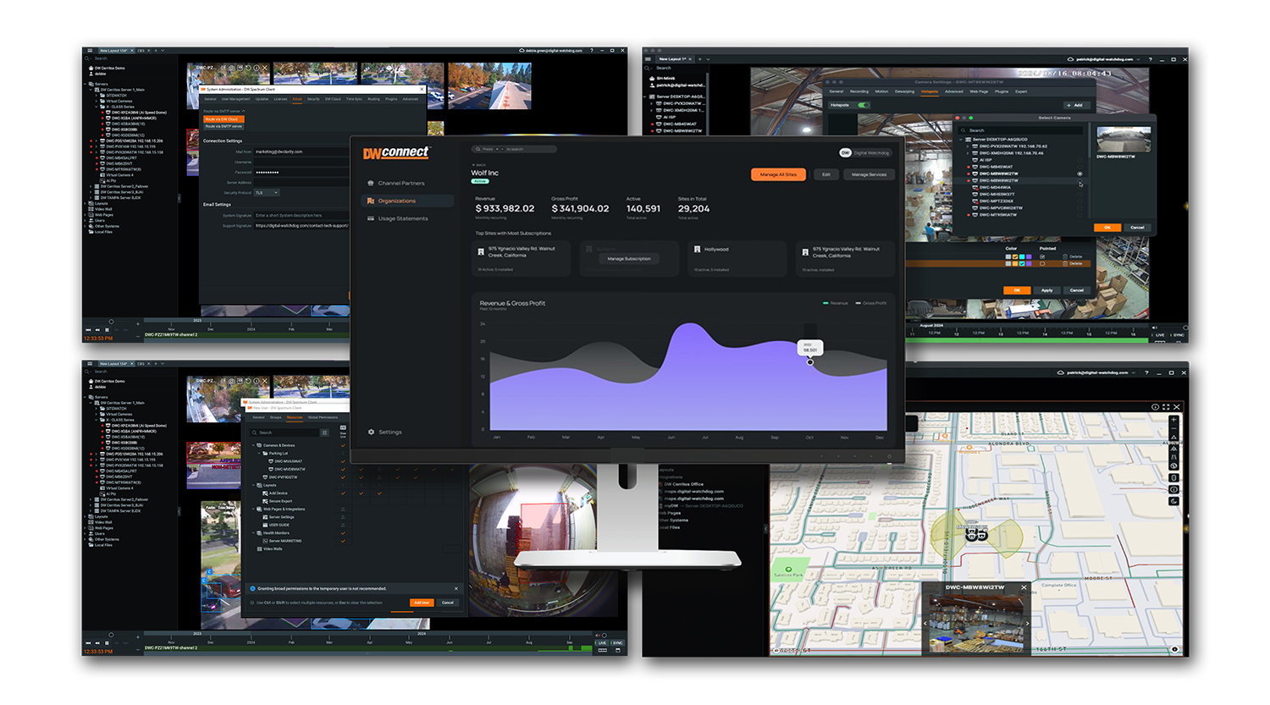Show next preview arrow in map popup
Viewport: 1270px width, 705px height.
(x=1027, y=624)
